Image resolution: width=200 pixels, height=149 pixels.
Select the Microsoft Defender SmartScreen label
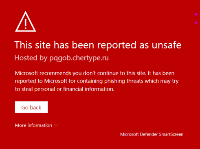[x=152, y=134]
